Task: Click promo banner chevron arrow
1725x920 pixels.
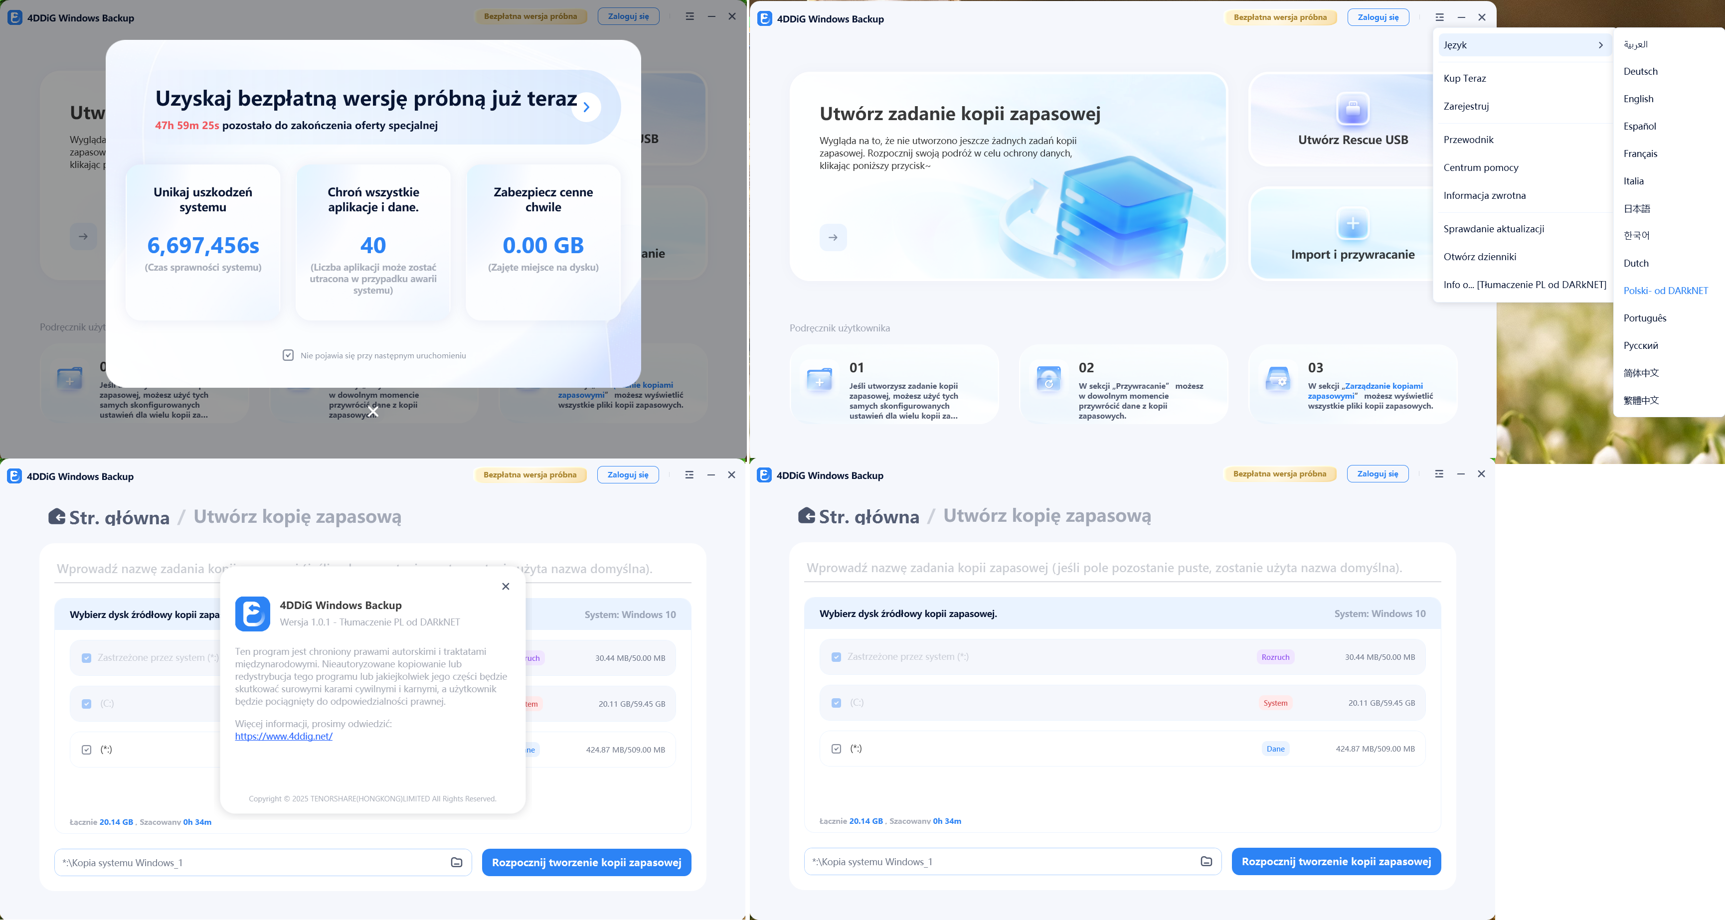Action: pos(587,107)
